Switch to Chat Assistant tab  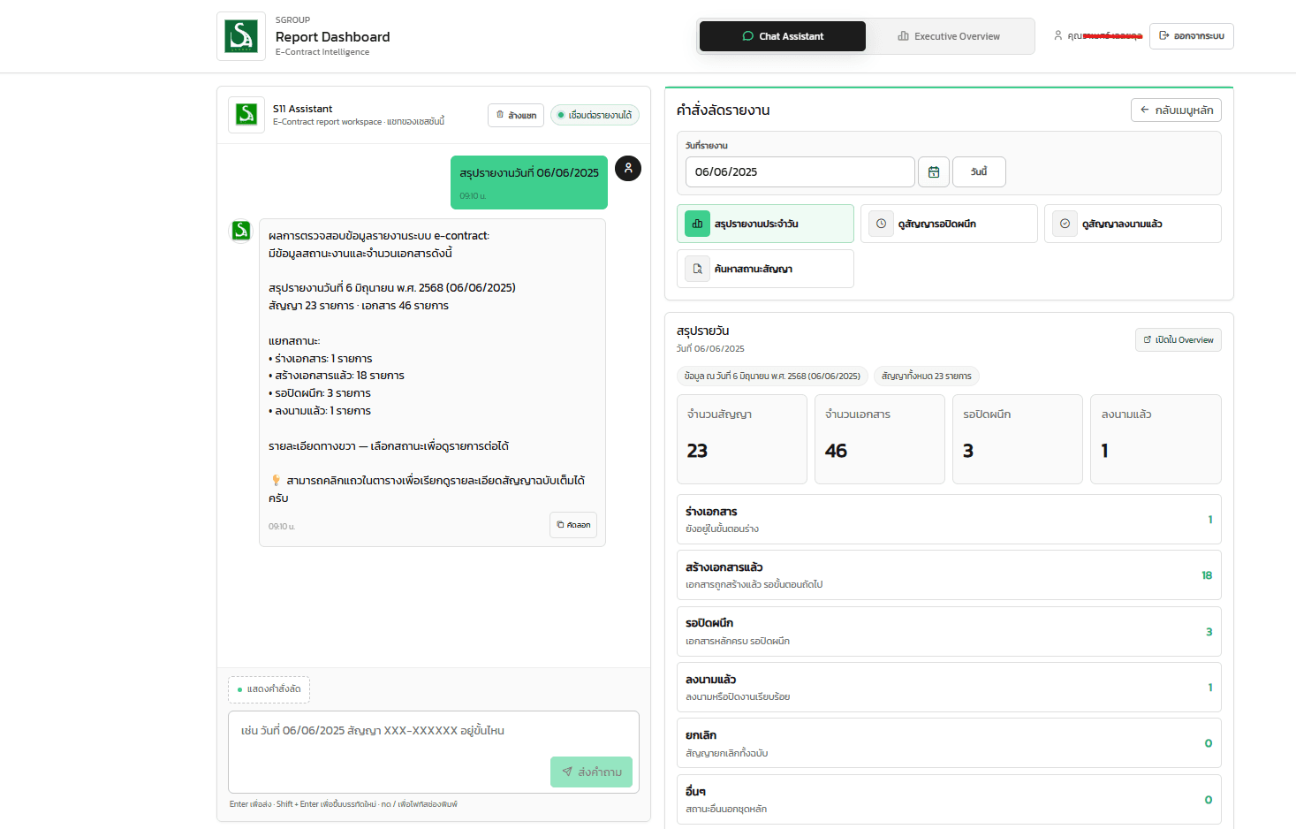click(783, 36)
